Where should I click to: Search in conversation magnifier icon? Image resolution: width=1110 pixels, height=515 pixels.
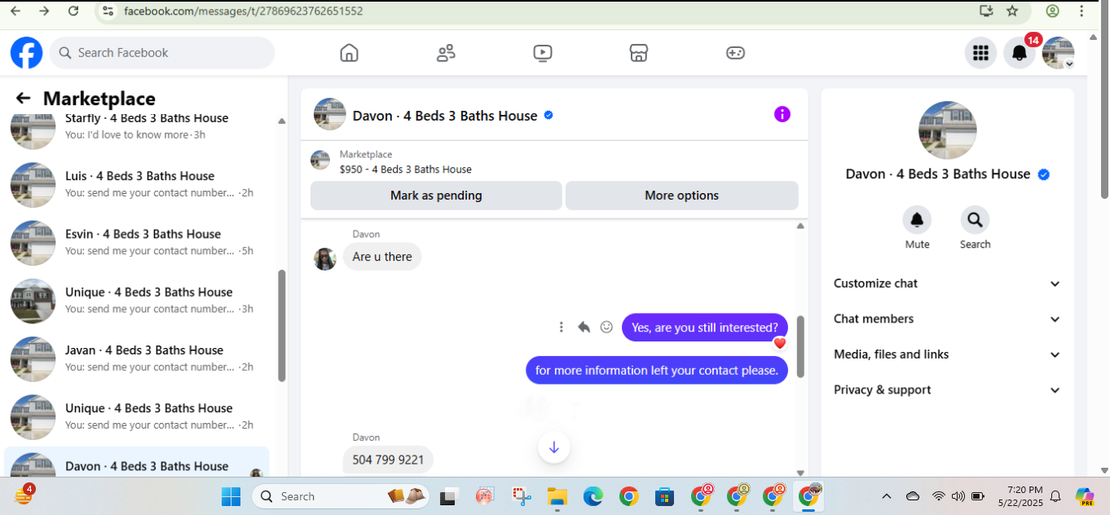pos(975,220)
